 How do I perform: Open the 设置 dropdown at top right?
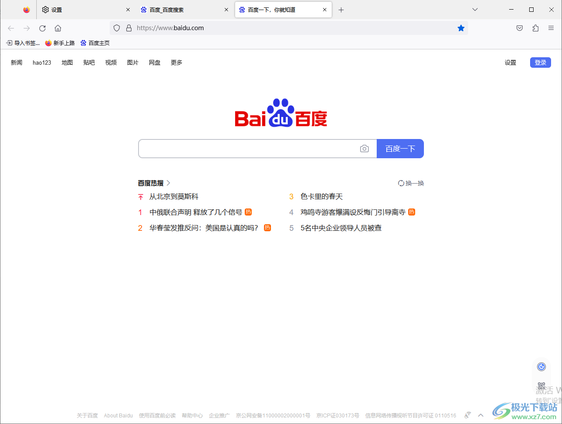click(510, 63)
